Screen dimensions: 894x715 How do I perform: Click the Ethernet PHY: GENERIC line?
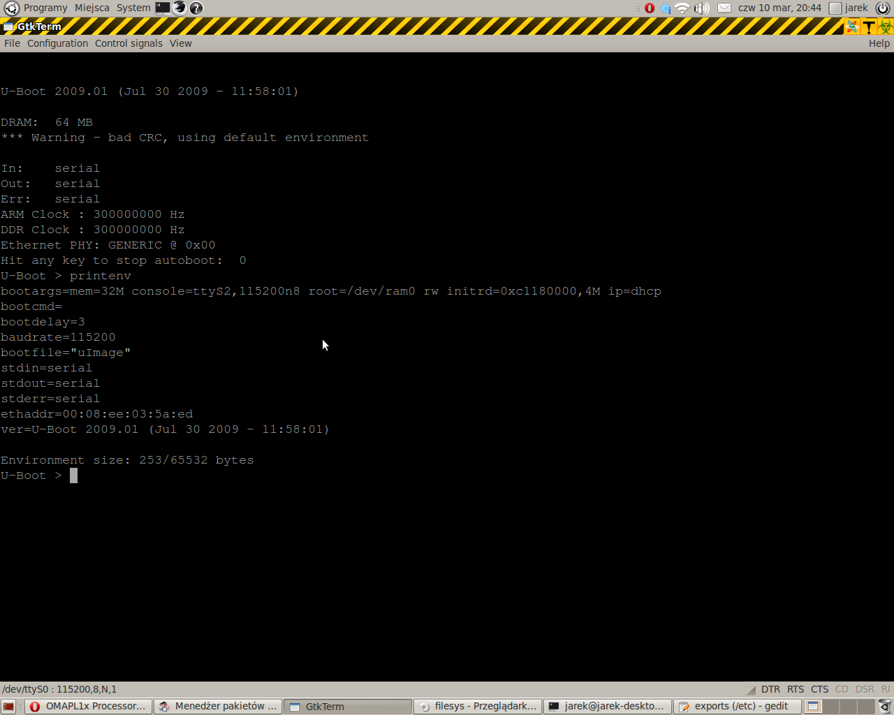point(108,245)
